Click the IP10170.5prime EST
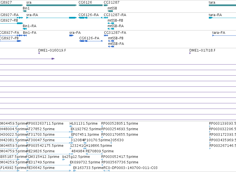This screenshot has width=236, height=172. [x=85, y=143]
